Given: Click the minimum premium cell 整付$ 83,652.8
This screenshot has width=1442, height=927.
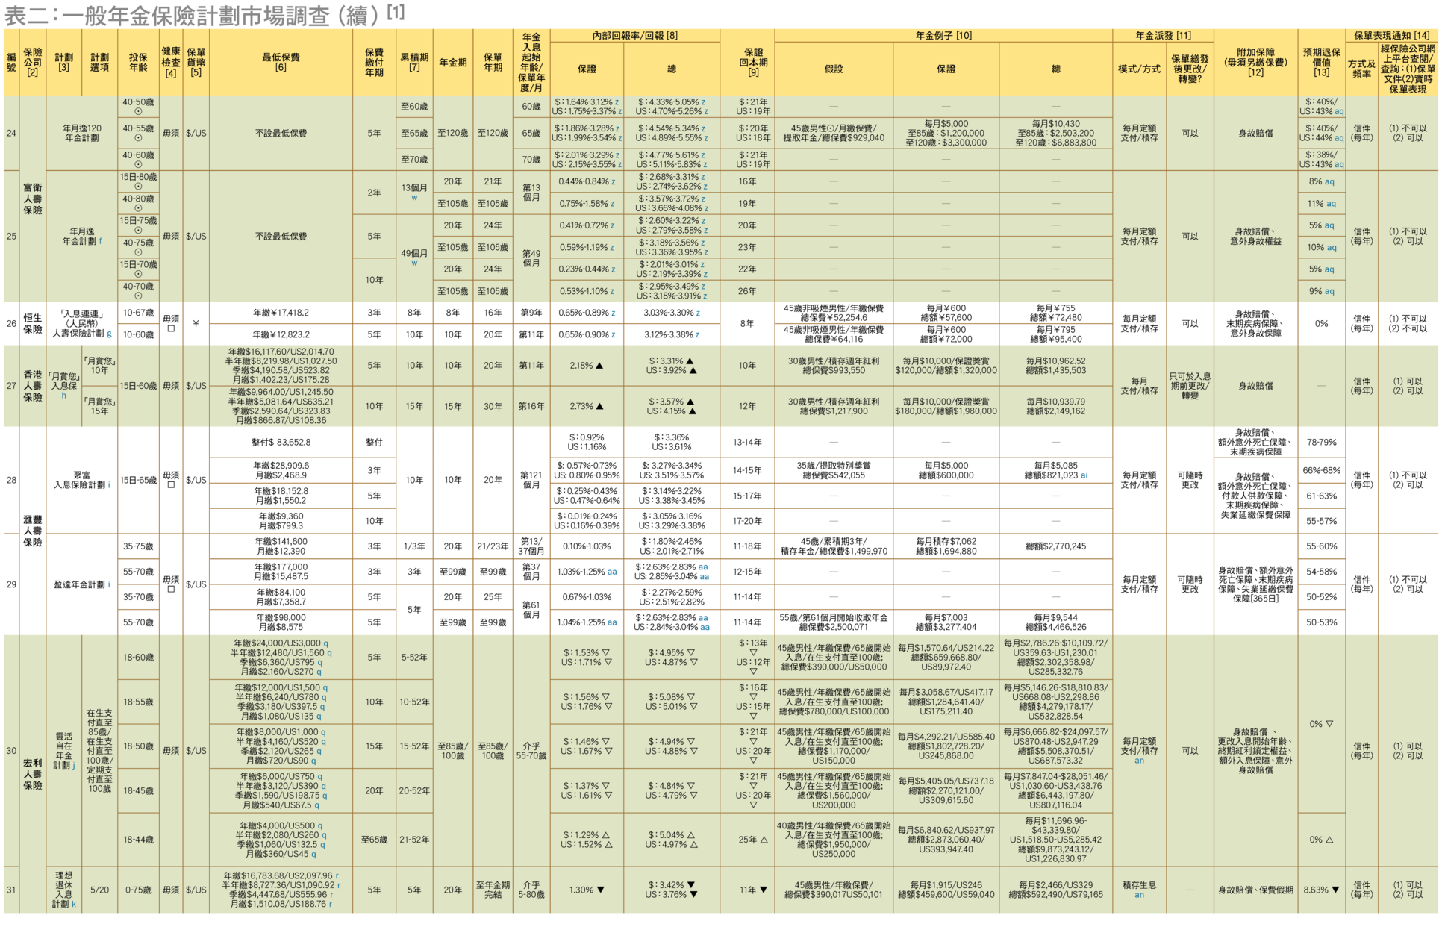Looking at the screenshot, I should [x=281, y=442].
